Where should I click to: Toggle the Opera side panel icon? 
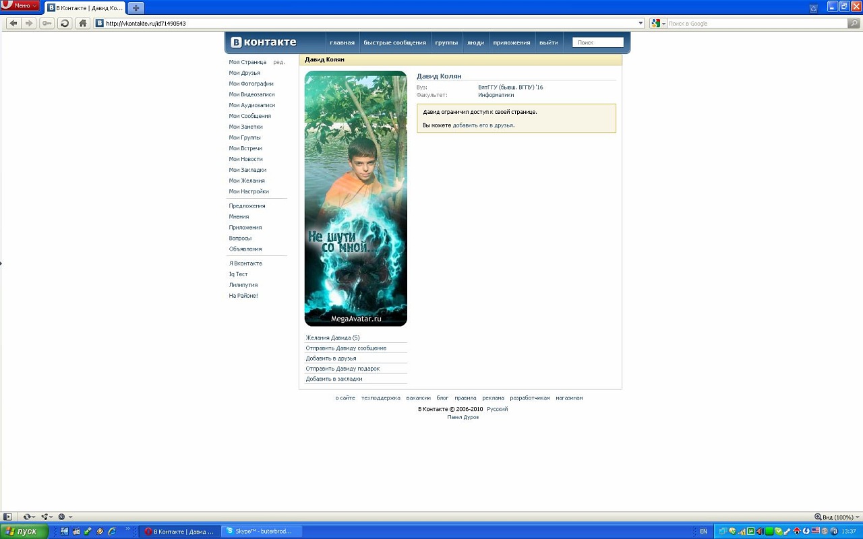click(8, 517)
